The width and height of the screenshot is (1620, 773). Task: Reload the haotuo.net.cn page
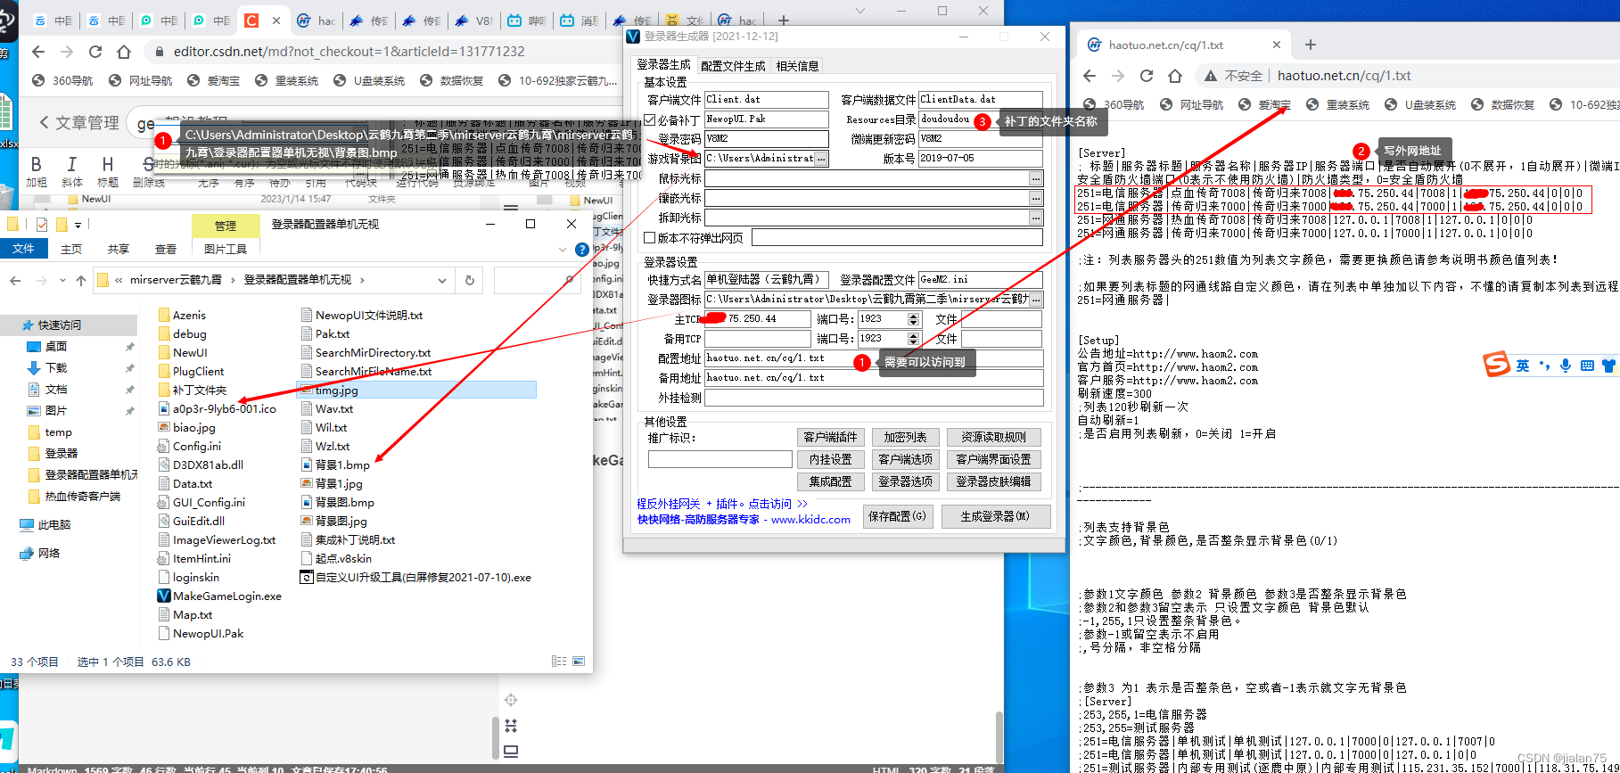coord(1147,76)
